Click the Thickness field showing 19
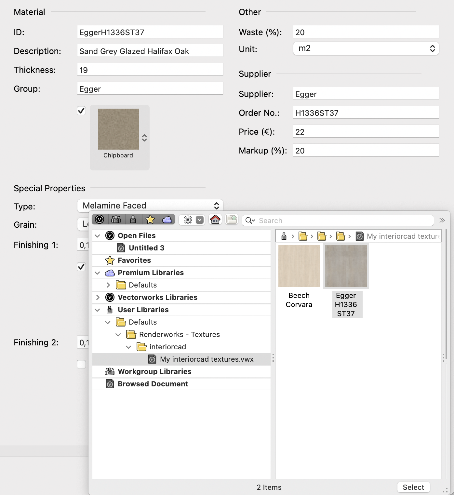Image resolution: width=454 pixels, height=495 pixels. coord(150,70)
